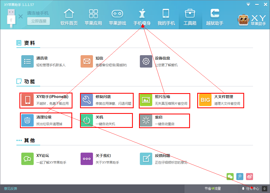Click the 找出垃圾并清理掉 description

coord(49,124)
